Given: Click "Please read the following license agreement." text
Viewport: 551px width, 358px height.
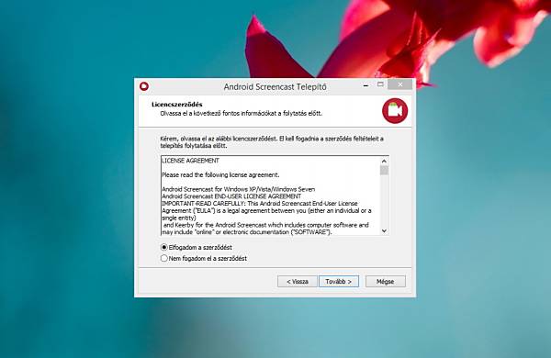Looking at the screenshot, I should (x=220, y=174).
